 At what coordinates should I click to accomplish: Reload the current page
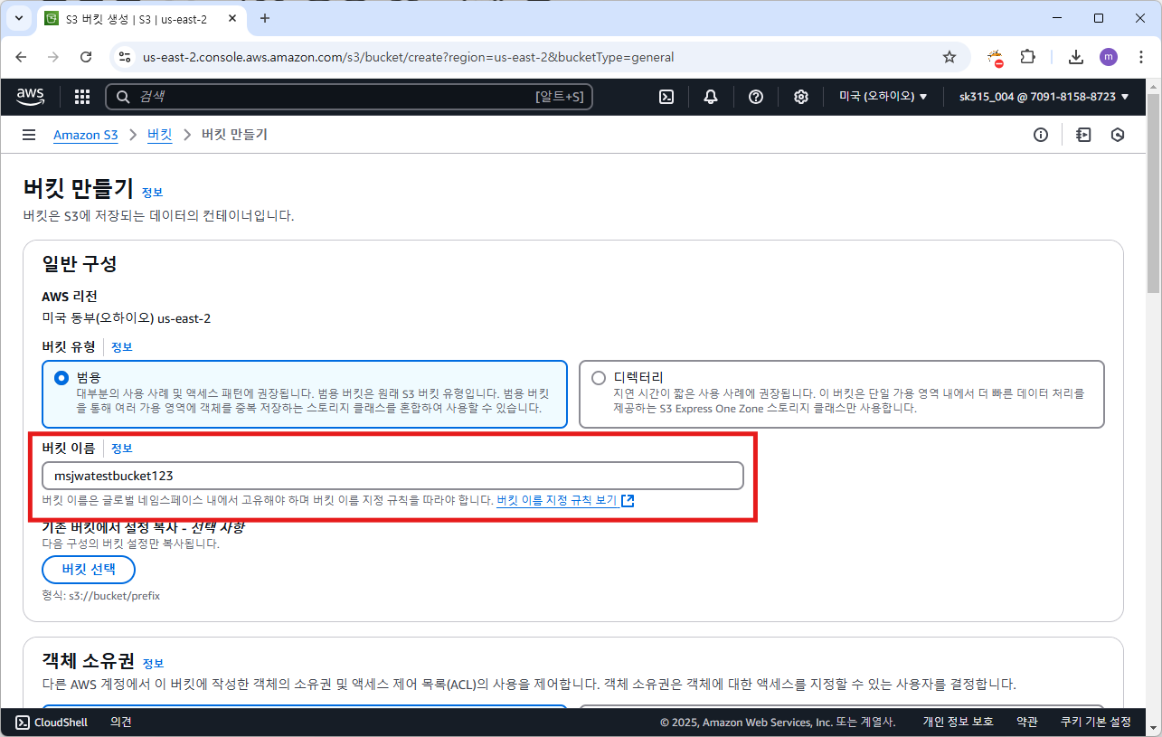click(x=86, y=57)
